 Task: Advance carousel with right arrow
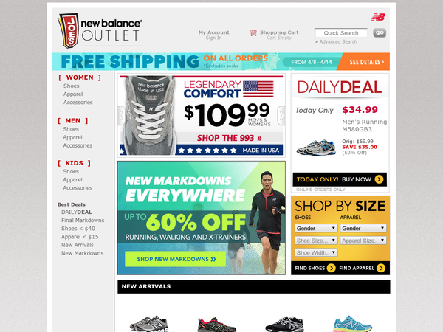(x=281, y=115)
